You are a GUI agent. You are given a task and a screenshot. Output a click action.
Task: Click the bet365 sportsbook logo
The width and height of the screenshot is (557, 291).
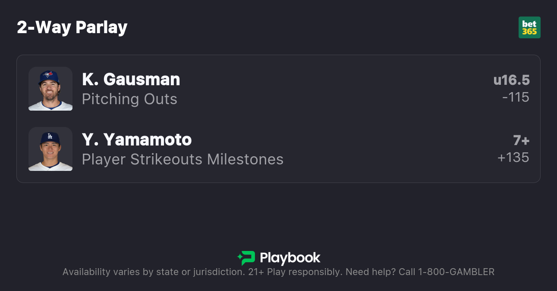click(x=529, y=28)
